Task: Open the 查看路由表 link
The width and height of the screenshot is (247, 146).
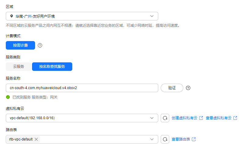Action: pos(181,139)
